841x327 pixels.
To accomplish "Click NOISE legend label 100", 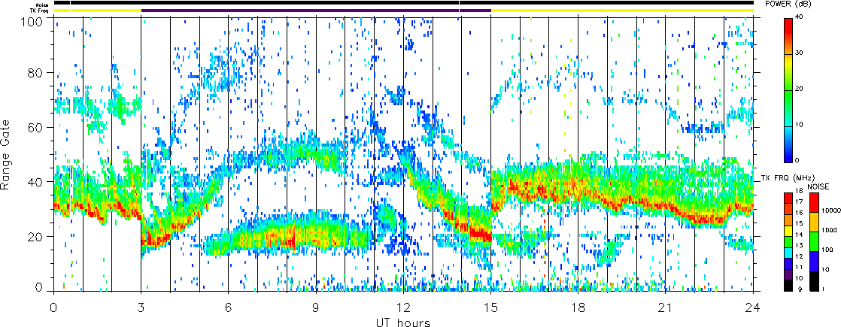I will (x=827, y=250).
